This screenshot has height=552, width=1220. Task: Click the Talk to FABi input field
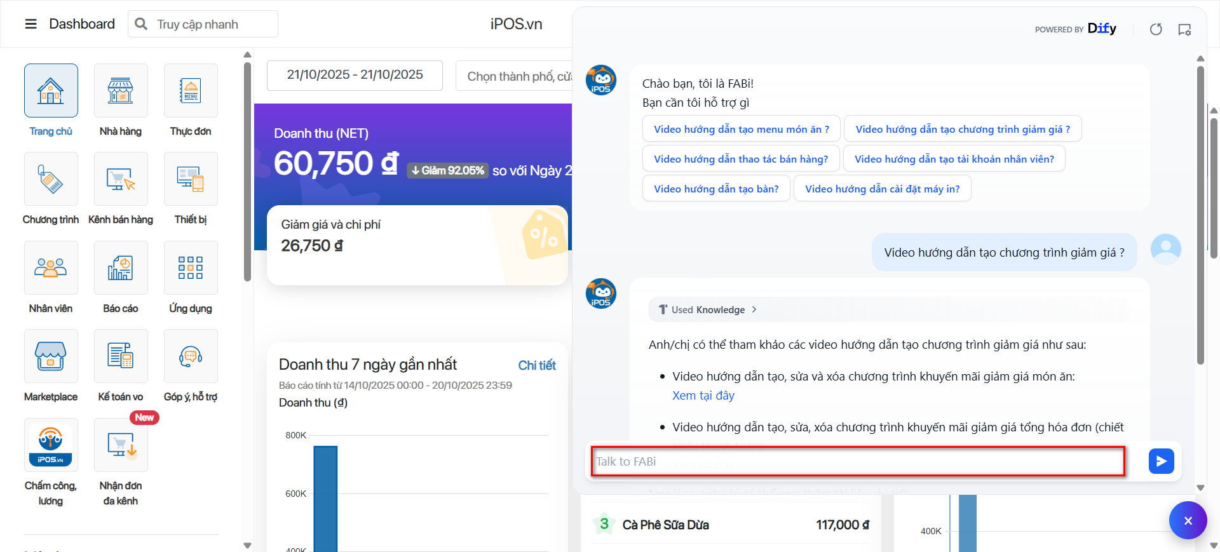coord(858,462)
